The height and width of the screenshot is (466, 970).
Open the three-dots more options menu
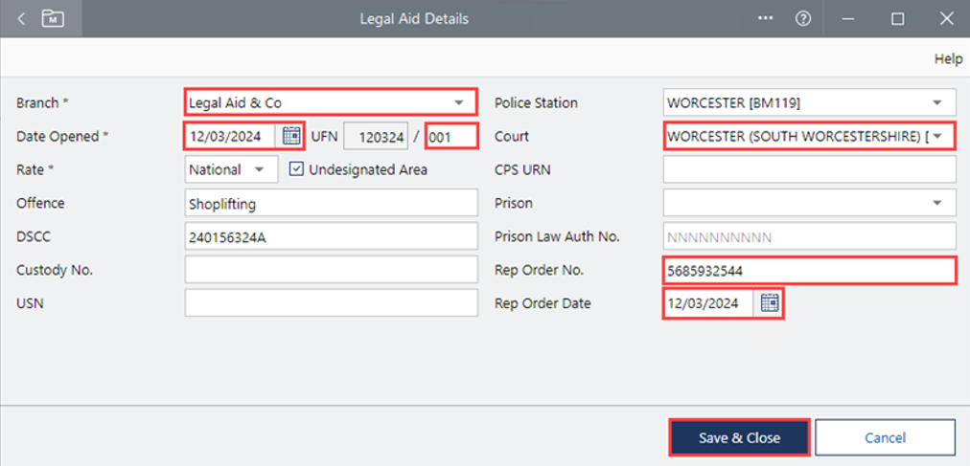click(765, 18)
